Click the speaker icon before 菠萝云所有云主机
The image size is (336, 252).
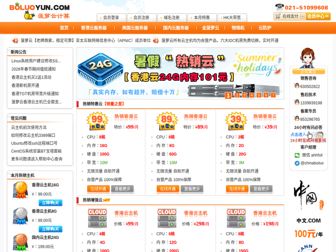[x=155, y=40]
